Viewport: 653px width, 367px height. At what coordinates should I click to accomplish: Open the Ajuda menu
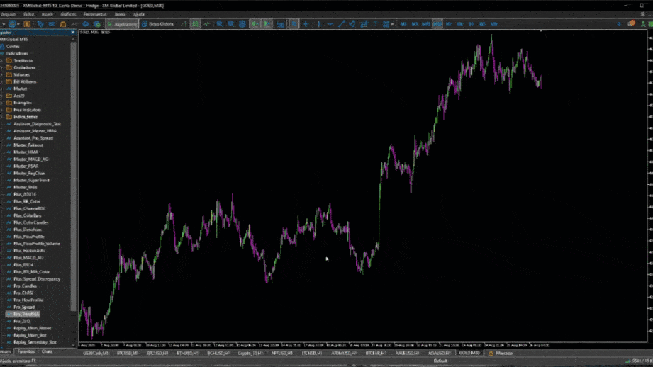[139, 14]
